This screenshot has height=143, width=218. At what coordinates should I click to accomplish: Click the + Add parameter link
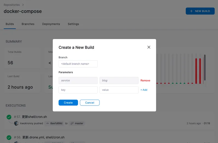[x=144, y=90]
